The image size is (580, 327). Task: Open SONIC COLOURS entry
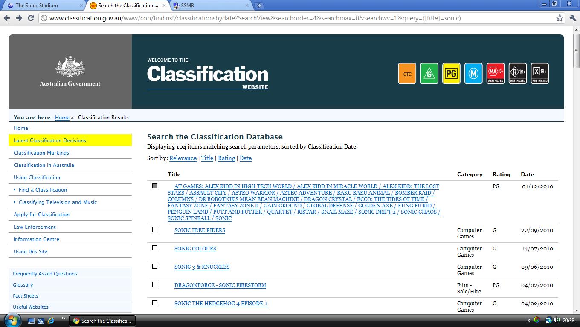pos(195,249)
